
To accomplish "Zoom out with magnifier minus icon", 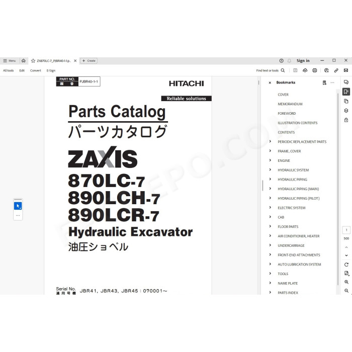I will click(x=346, y=291).
